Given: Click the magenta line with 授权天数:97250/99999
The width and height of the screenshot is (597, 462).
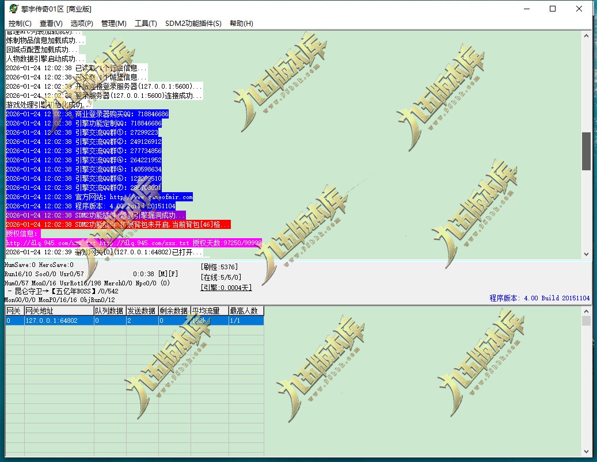Looking at the screenshot, I should pos(134,243).
